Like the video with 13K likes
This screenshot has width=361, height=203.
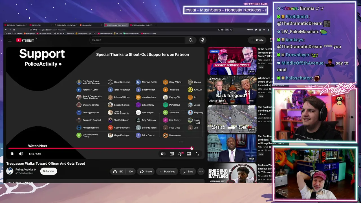tap(118, 171)
